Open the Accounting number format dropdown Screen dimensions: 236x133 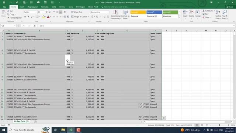pyautogui.click(x=108, y=12)
